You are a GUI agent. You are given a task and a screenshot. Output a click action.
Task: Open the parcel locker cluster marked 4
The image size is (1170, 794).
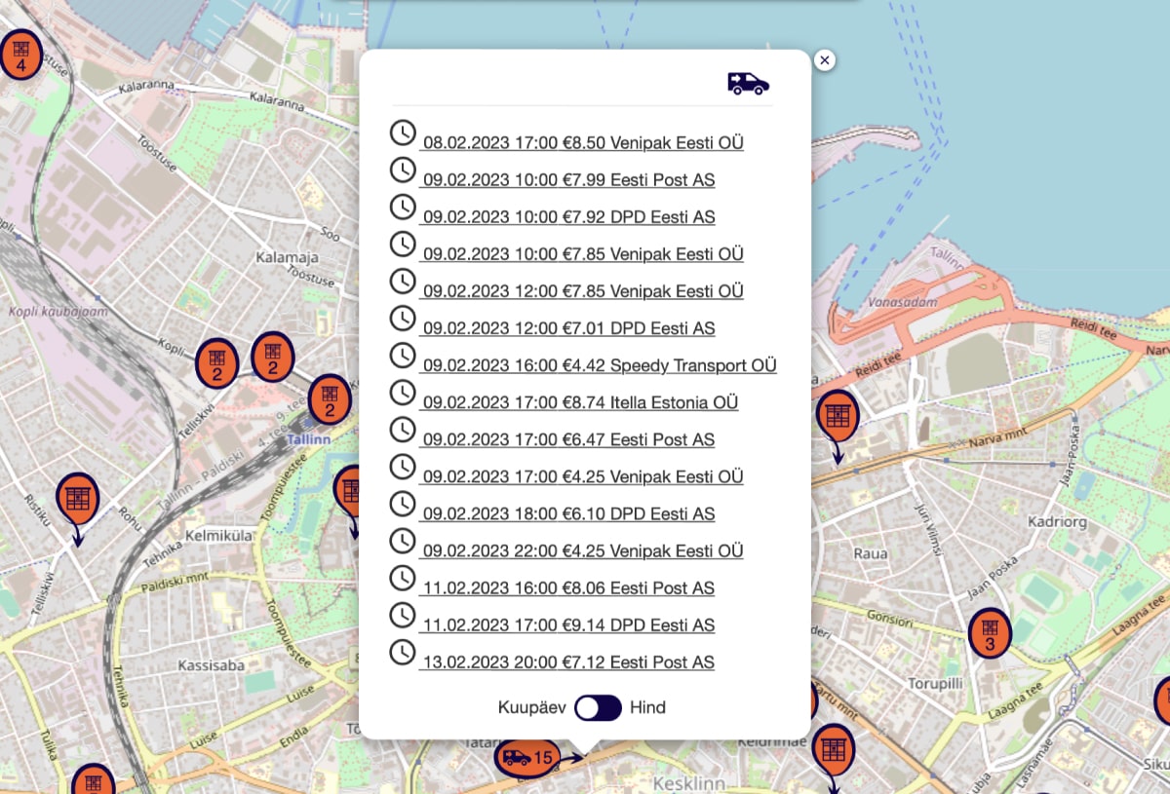coord(20,55)
